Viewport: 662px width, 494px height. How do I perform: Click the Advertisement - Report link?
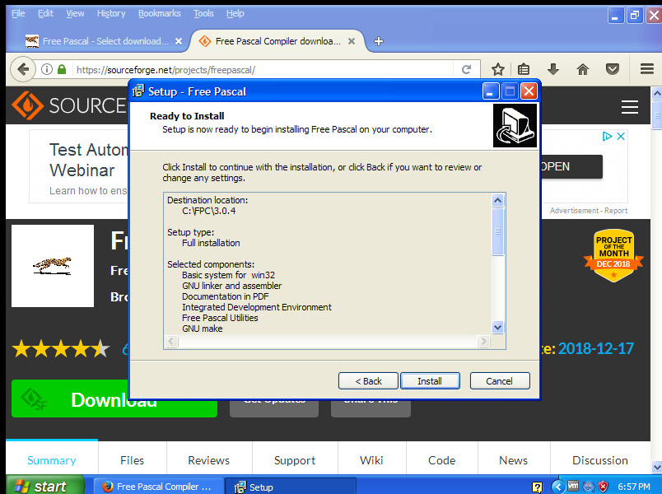[589, 211]
